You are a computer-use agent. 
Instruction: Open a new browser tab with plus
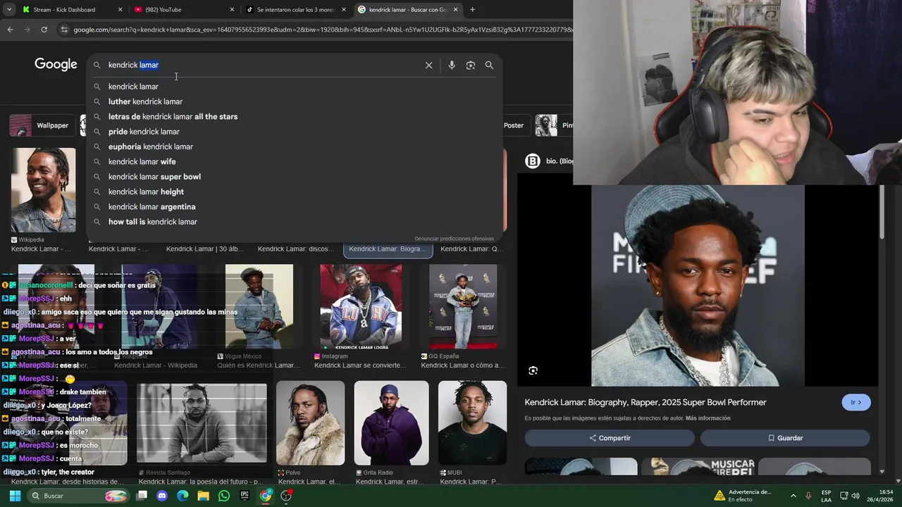point(472,9)
